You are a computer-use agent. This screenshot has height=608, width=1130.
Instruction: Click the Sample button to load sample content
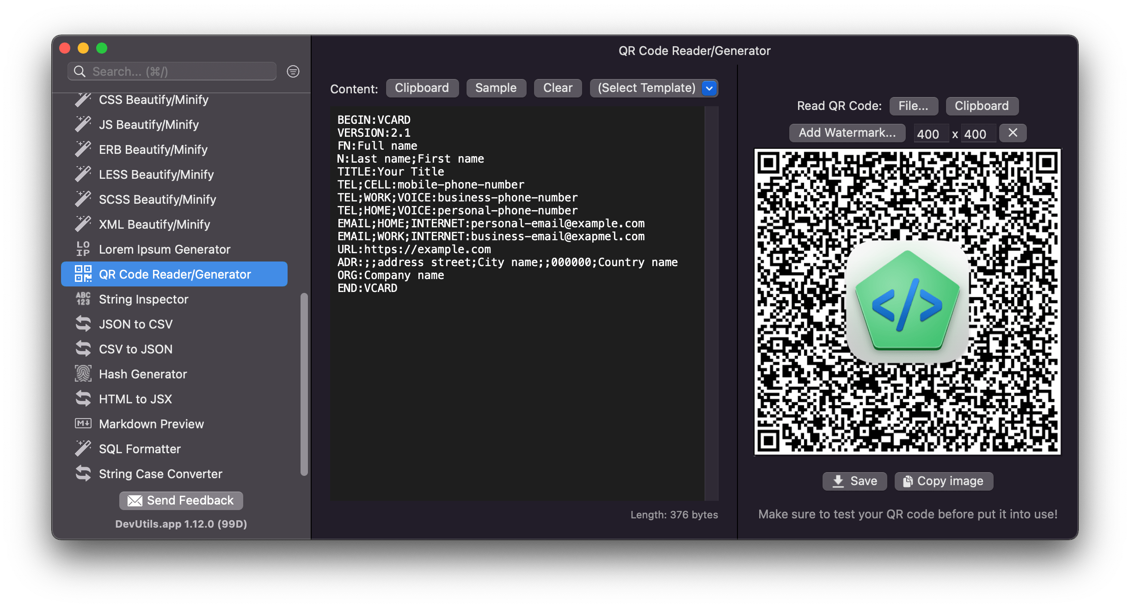(496, 88)
